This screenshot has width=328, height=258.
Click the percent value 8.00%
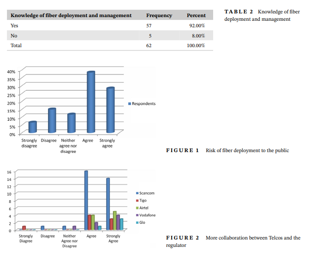(198, 36)
